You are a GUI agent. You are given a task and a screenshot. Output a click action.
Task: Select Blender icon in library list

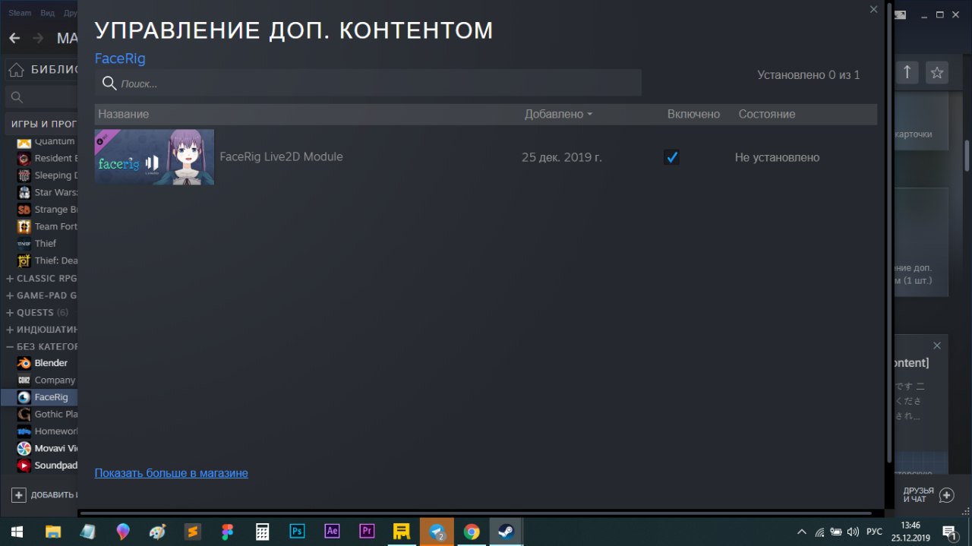pyautogui.click(x=24, y=363)
